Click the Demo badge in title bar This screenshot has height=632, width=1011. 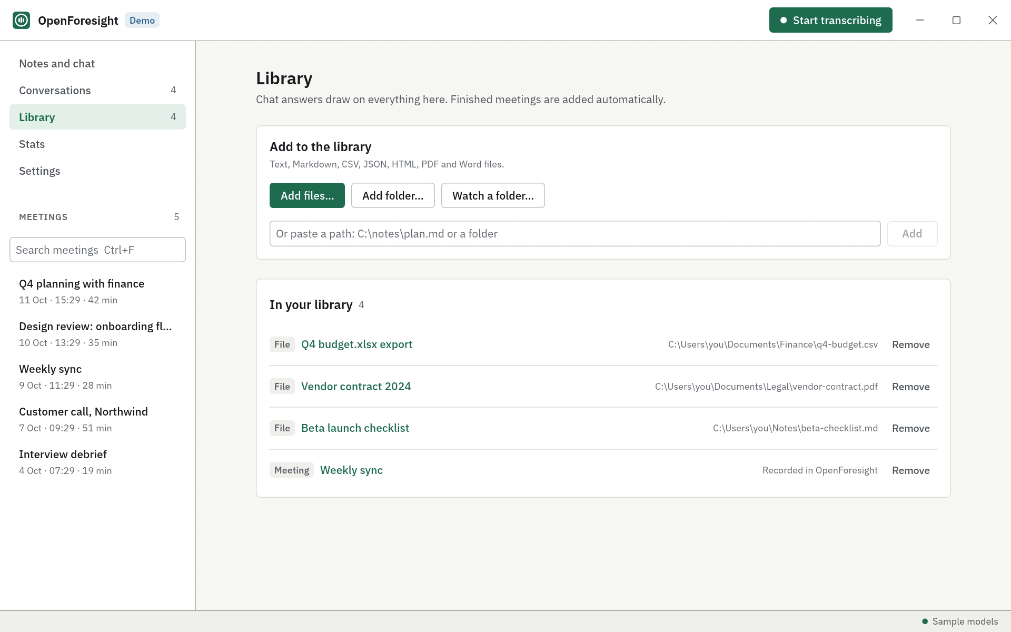pyautogui.click(x=142, y=20)
